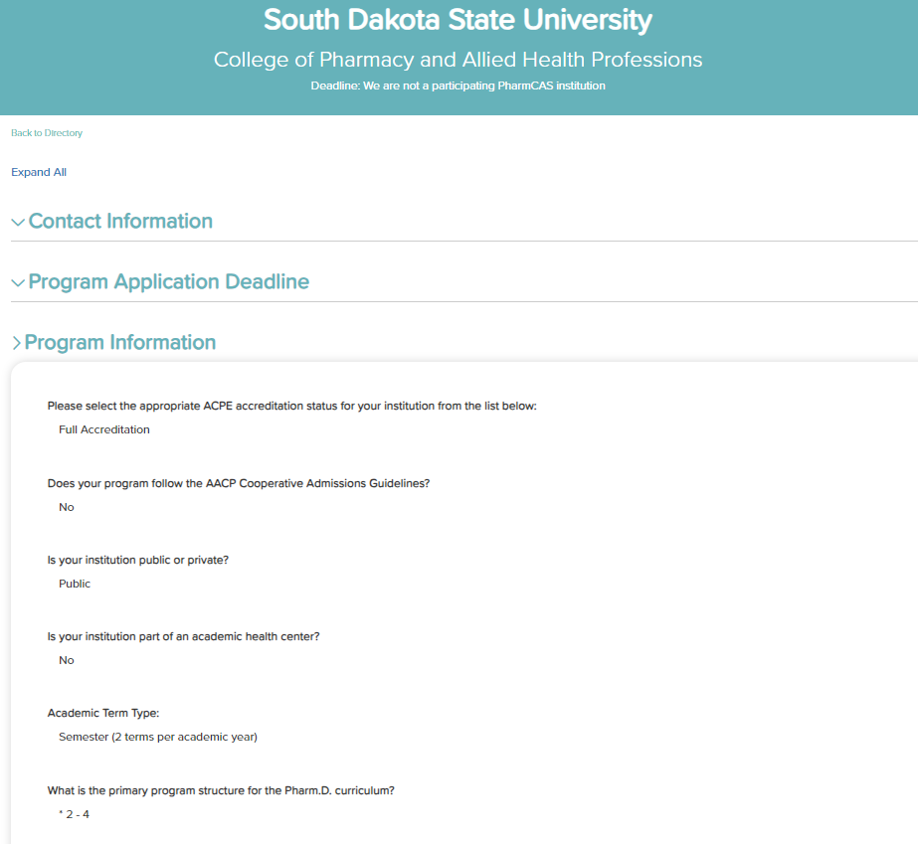918x844 pixels.
Task: Collapse the Program Information section heading
Action: tap(120, 343)
